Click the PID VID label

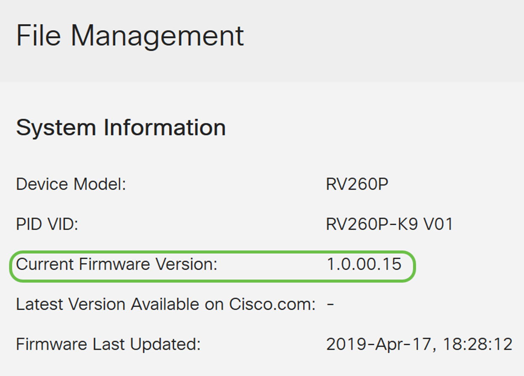[47, 224]
